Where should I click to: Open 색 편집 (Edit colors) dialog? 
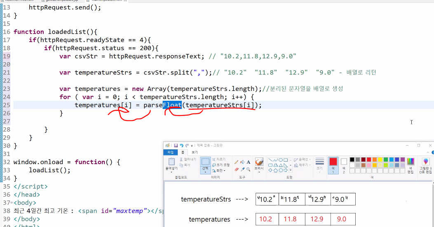click(411, 165)
